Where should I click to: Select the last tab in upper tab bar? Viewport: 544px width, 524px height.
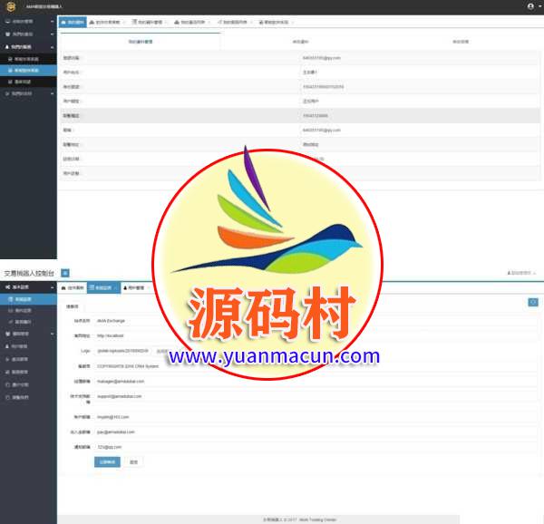coord(275,22)
